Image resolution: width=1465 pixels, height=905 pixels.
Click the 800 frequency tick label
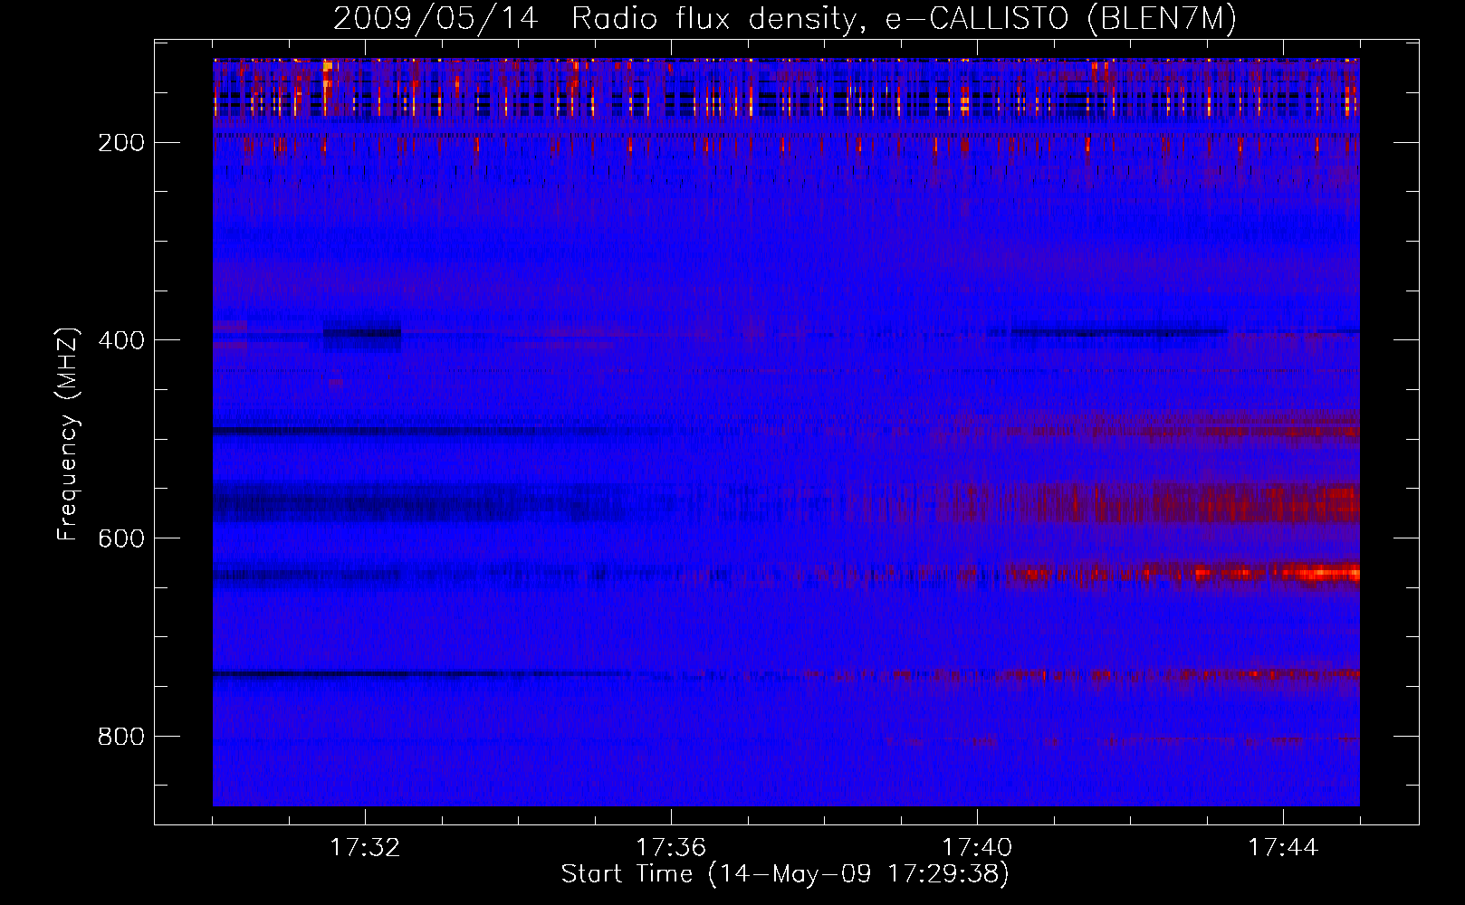[x=121, y=737]
